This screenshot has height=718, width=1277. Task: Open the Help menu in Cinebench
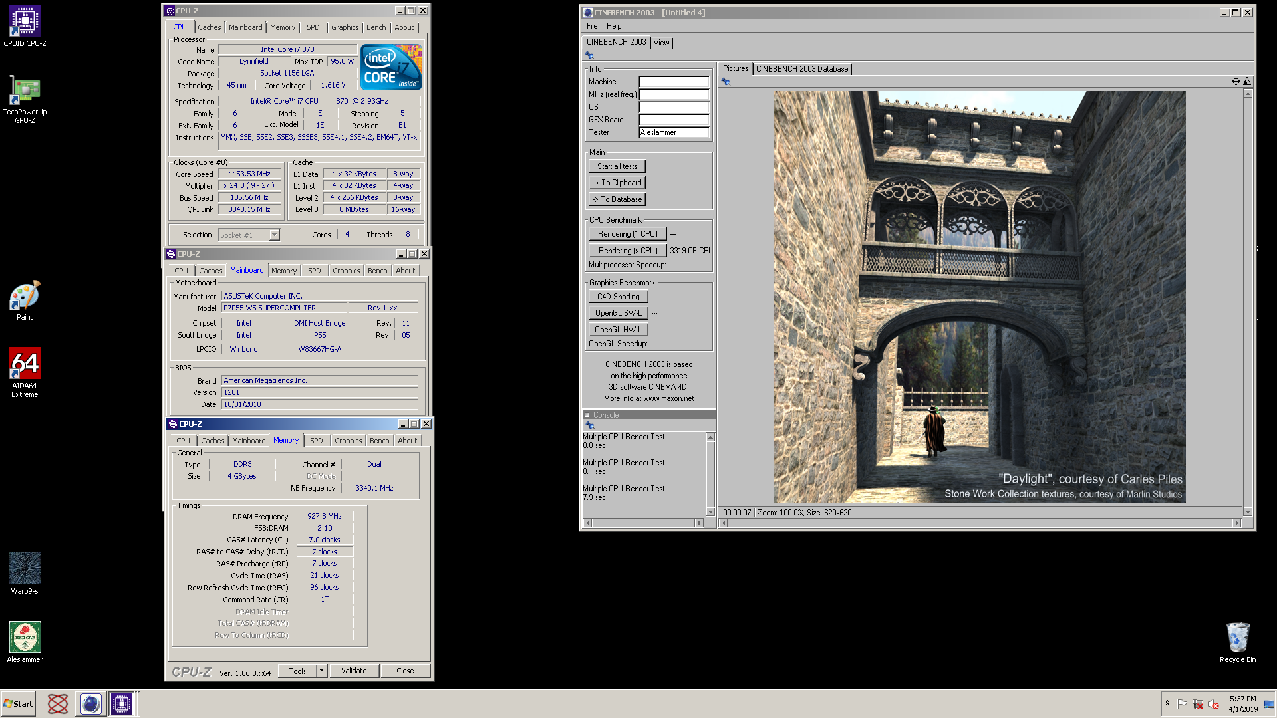coord(614,26)
